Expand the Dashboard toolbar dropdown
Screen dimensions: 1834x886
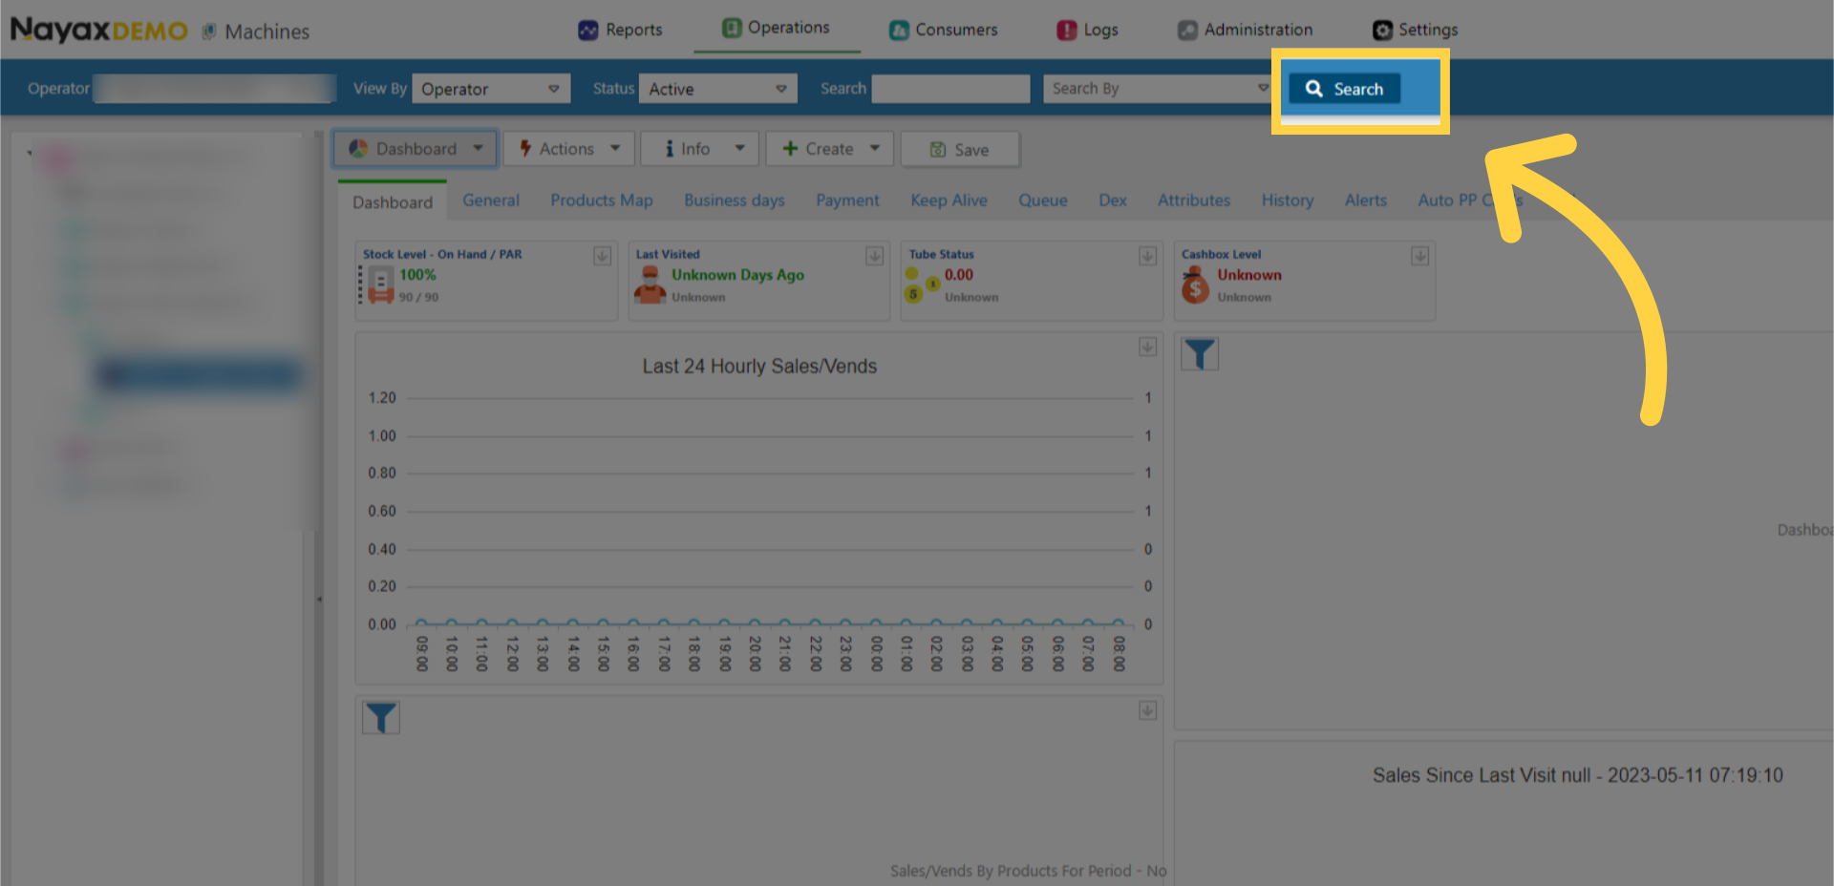(x=416, y=149)
